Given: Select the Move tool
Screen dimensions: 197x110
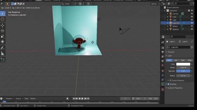Looking at the screenshot, I should [x=2, y=25].
